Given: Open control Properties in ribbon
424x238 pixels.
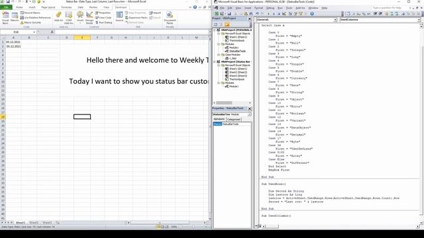Looking at the screenshot, I should pyautogui.click(x=103, y=13).
